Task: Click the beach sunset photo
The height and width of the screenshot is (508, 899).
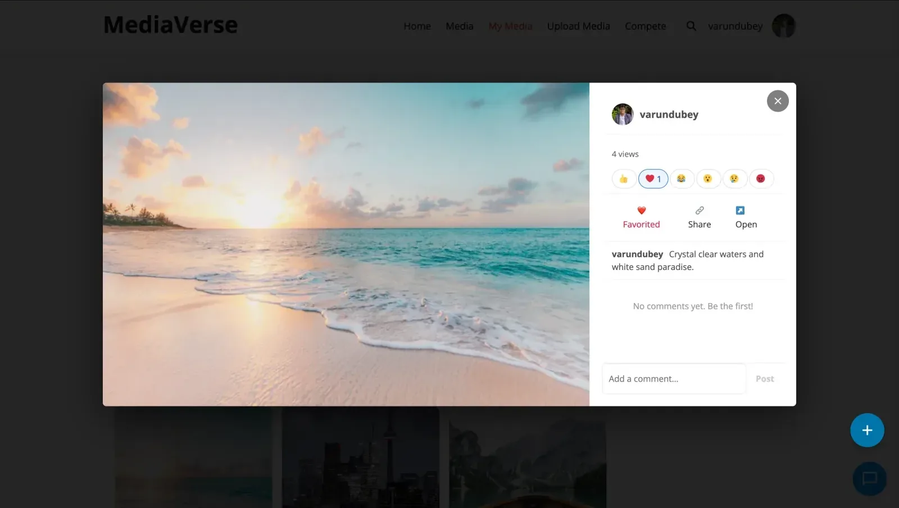Action: 346,244
